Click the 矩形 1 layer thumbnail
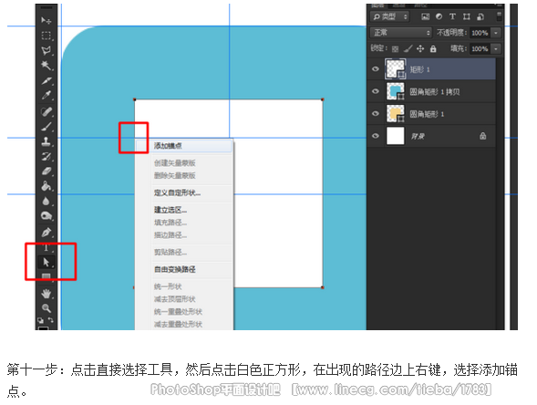 click(396, 69)
